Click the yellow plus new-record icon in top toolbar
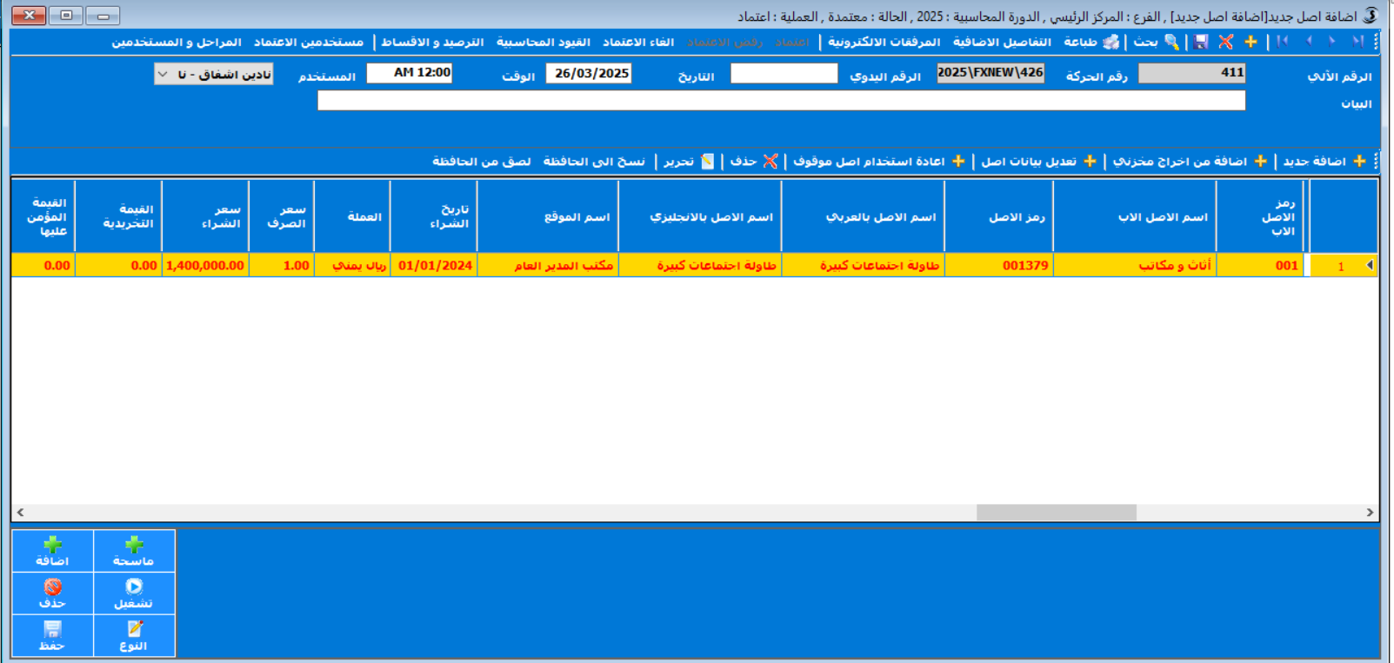The image size is (1394, 663). 1251,41
